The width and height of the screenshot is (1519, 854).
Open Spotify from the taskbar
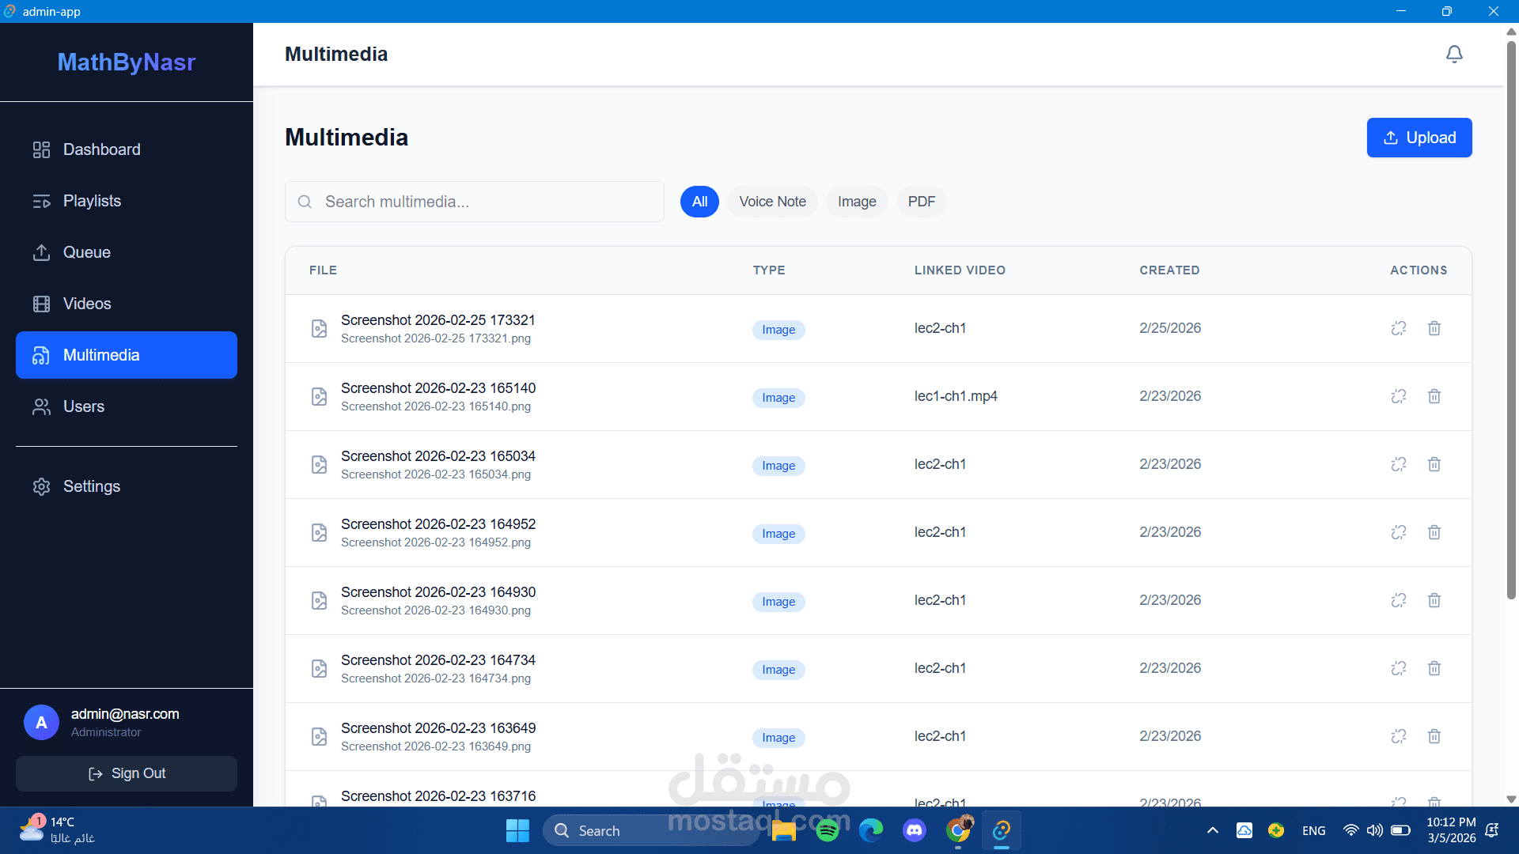827,830
